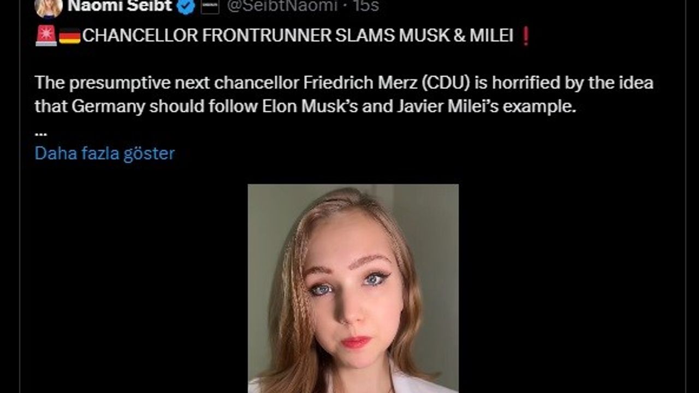Expand post with Daha fazla göster
Screen dimensions: 699x393
click(104, 153)
